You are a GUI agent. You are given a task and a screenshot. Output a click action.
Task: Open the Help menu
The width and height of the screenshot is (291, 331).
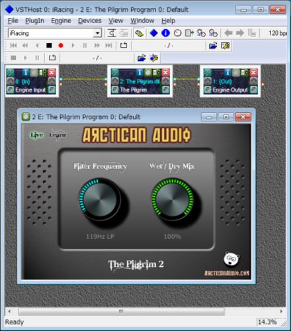168,21
